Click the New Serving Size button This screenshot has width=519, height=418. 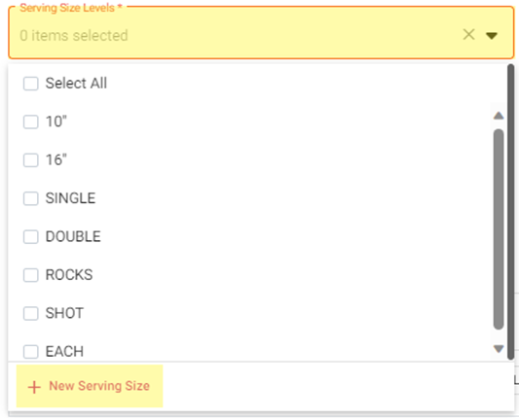(x=90, y=386)
